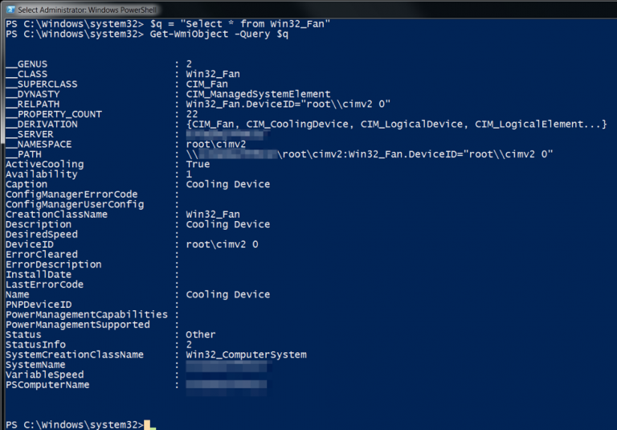Click the SystemCreationClassName value 'Win32_ComputerSystem'
Screen dimensions: 617x430
pos(246,354)
